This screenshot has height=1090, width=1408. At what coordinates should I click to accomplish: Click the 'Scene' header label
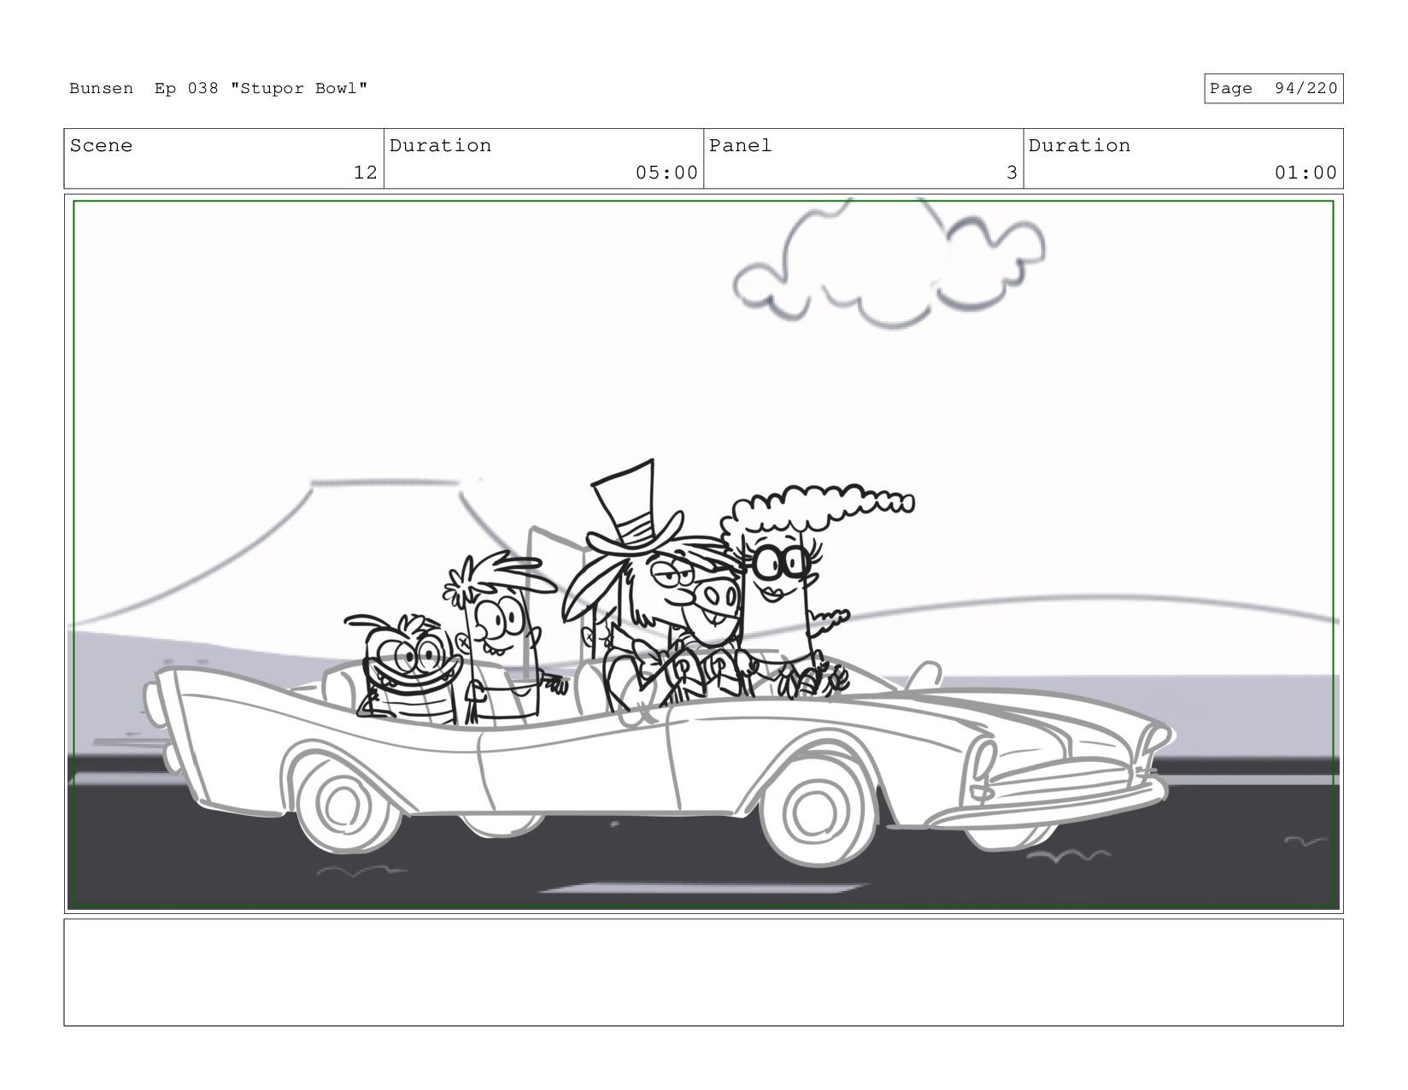click(101, 146)
